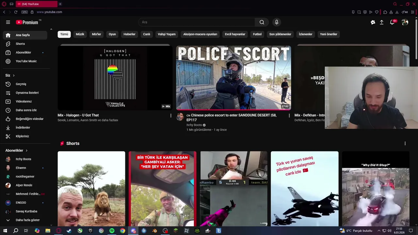Select the Vahşi Yaşam filter chip
Image resolution: width=418 pixels, height=235 pixels.
167,34
